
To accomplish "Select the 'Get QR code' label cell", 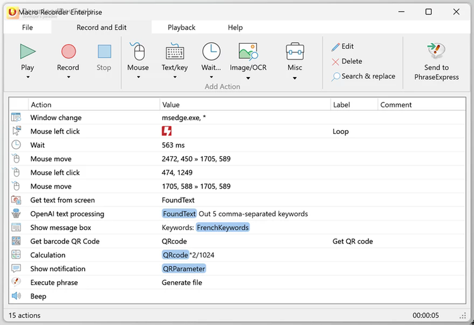I will click(353, 242).
